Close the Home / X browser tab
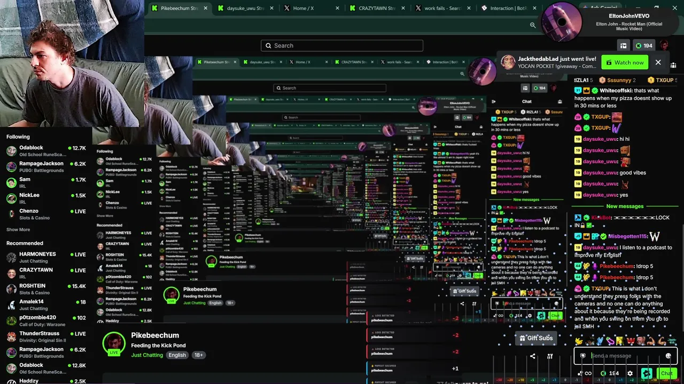 coord(337,8)
